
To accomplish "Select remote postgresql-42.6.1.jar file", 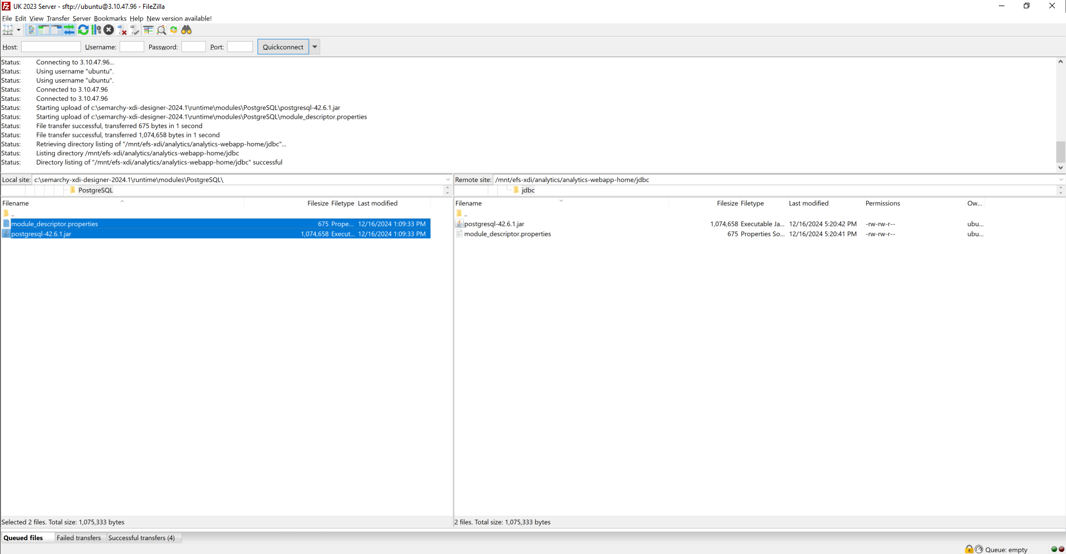I will click(720, 224).
